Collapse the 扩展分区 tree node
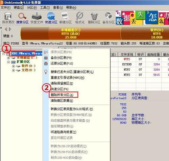This screenshot has width=169, height=161. [x=8, y=62]
